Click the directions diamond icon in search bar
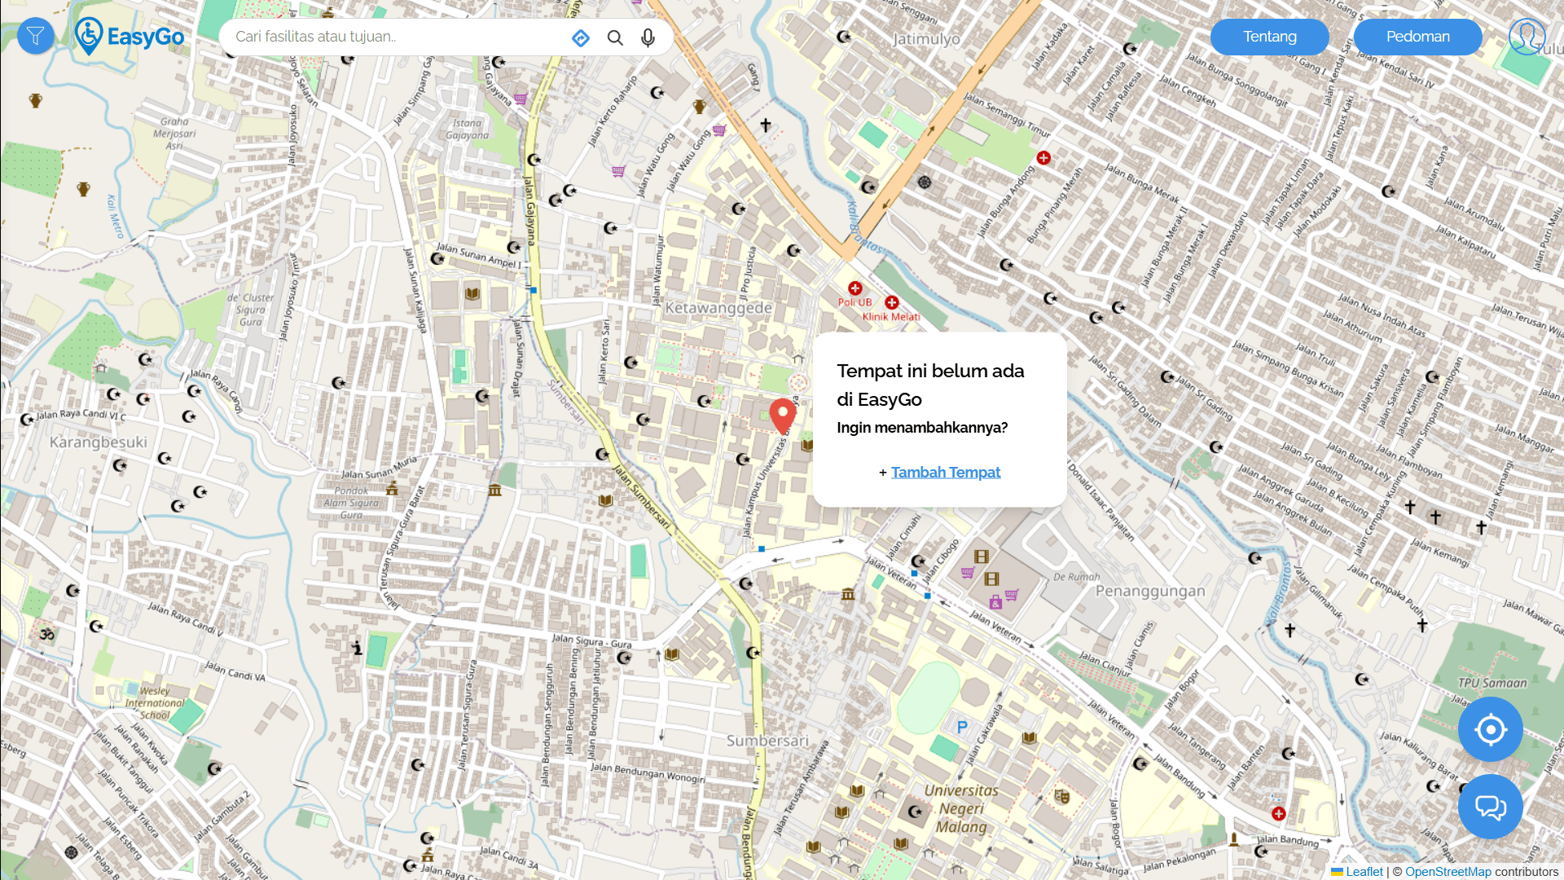This screenshot has height=880, width=1564. coord(580,37)
